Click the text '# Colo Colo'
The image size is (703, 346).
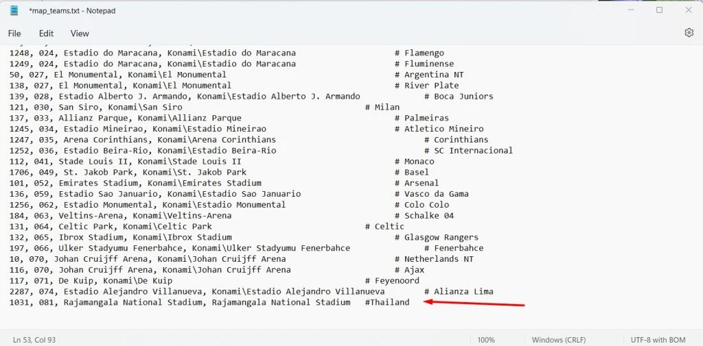pos(422,205)
